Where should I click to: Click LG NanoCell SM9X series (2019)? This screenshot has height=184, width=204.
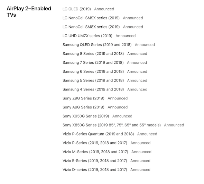(91, 18)
